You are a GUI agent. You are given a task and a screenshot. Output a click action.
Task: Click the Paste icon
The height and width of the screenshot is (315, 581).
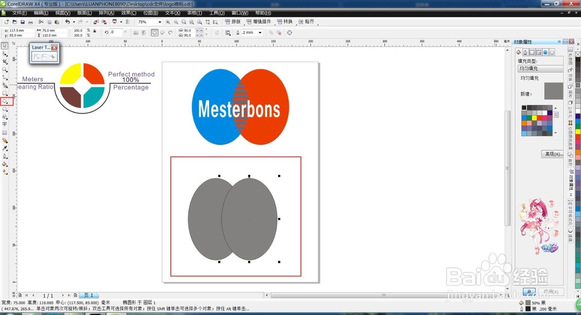[57, 22]
